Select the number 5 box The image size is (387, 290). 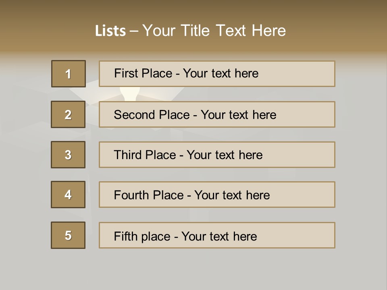[68, 235]
